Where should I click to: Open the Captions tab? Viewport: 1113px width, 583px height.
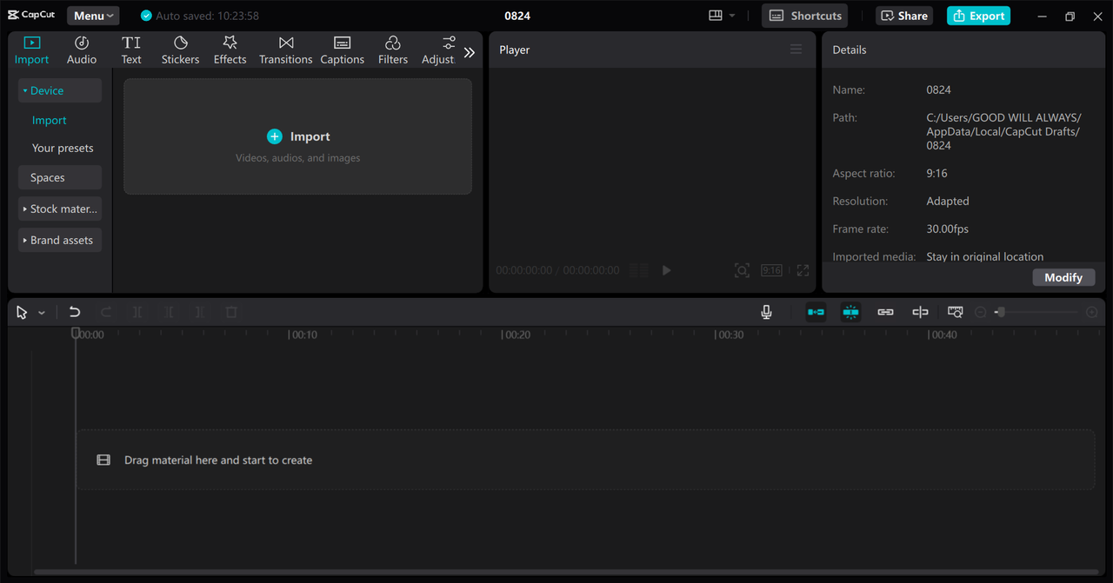[343, 50]
